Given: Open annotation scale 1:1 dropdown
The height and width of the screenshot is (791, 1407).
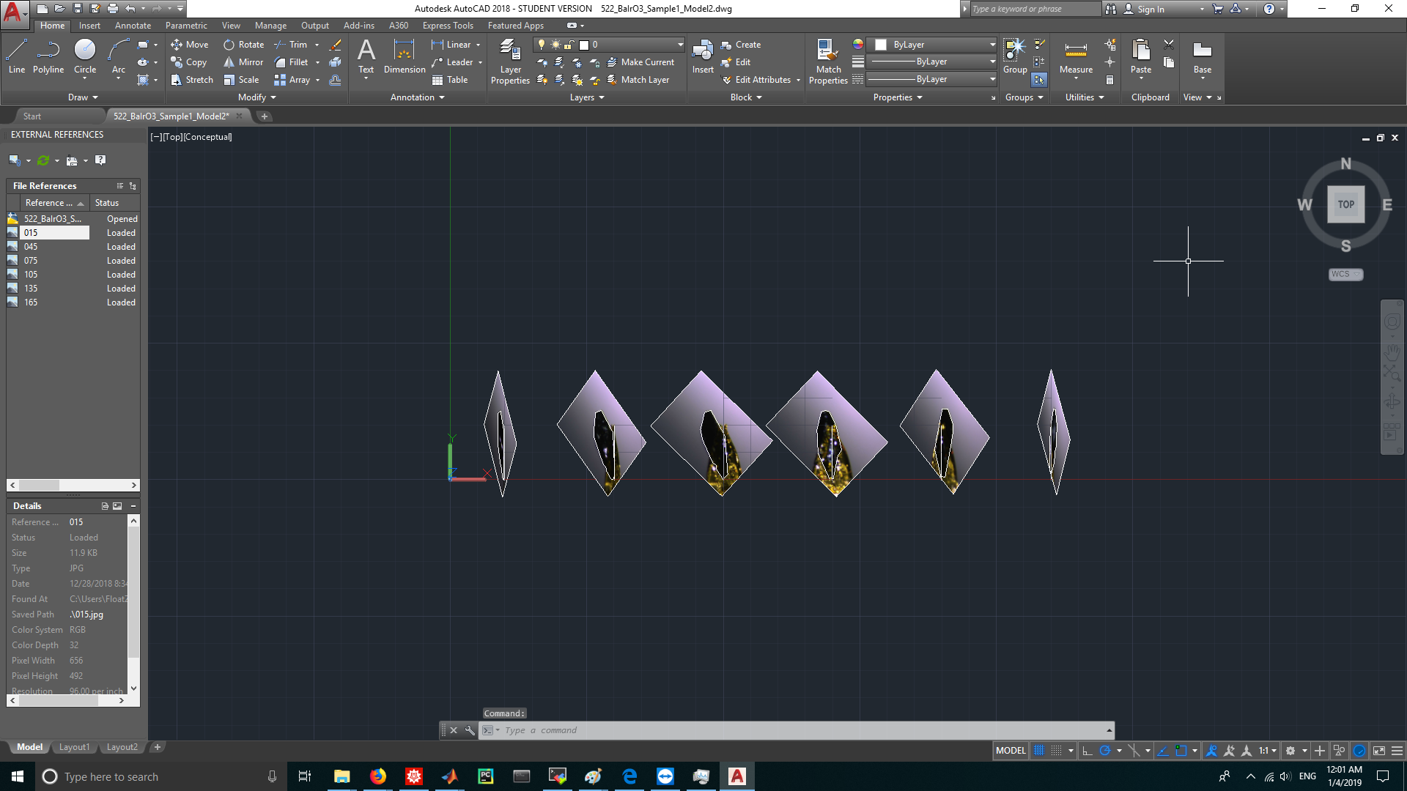Looking at the screenshot, I should tap(1268, 751).
